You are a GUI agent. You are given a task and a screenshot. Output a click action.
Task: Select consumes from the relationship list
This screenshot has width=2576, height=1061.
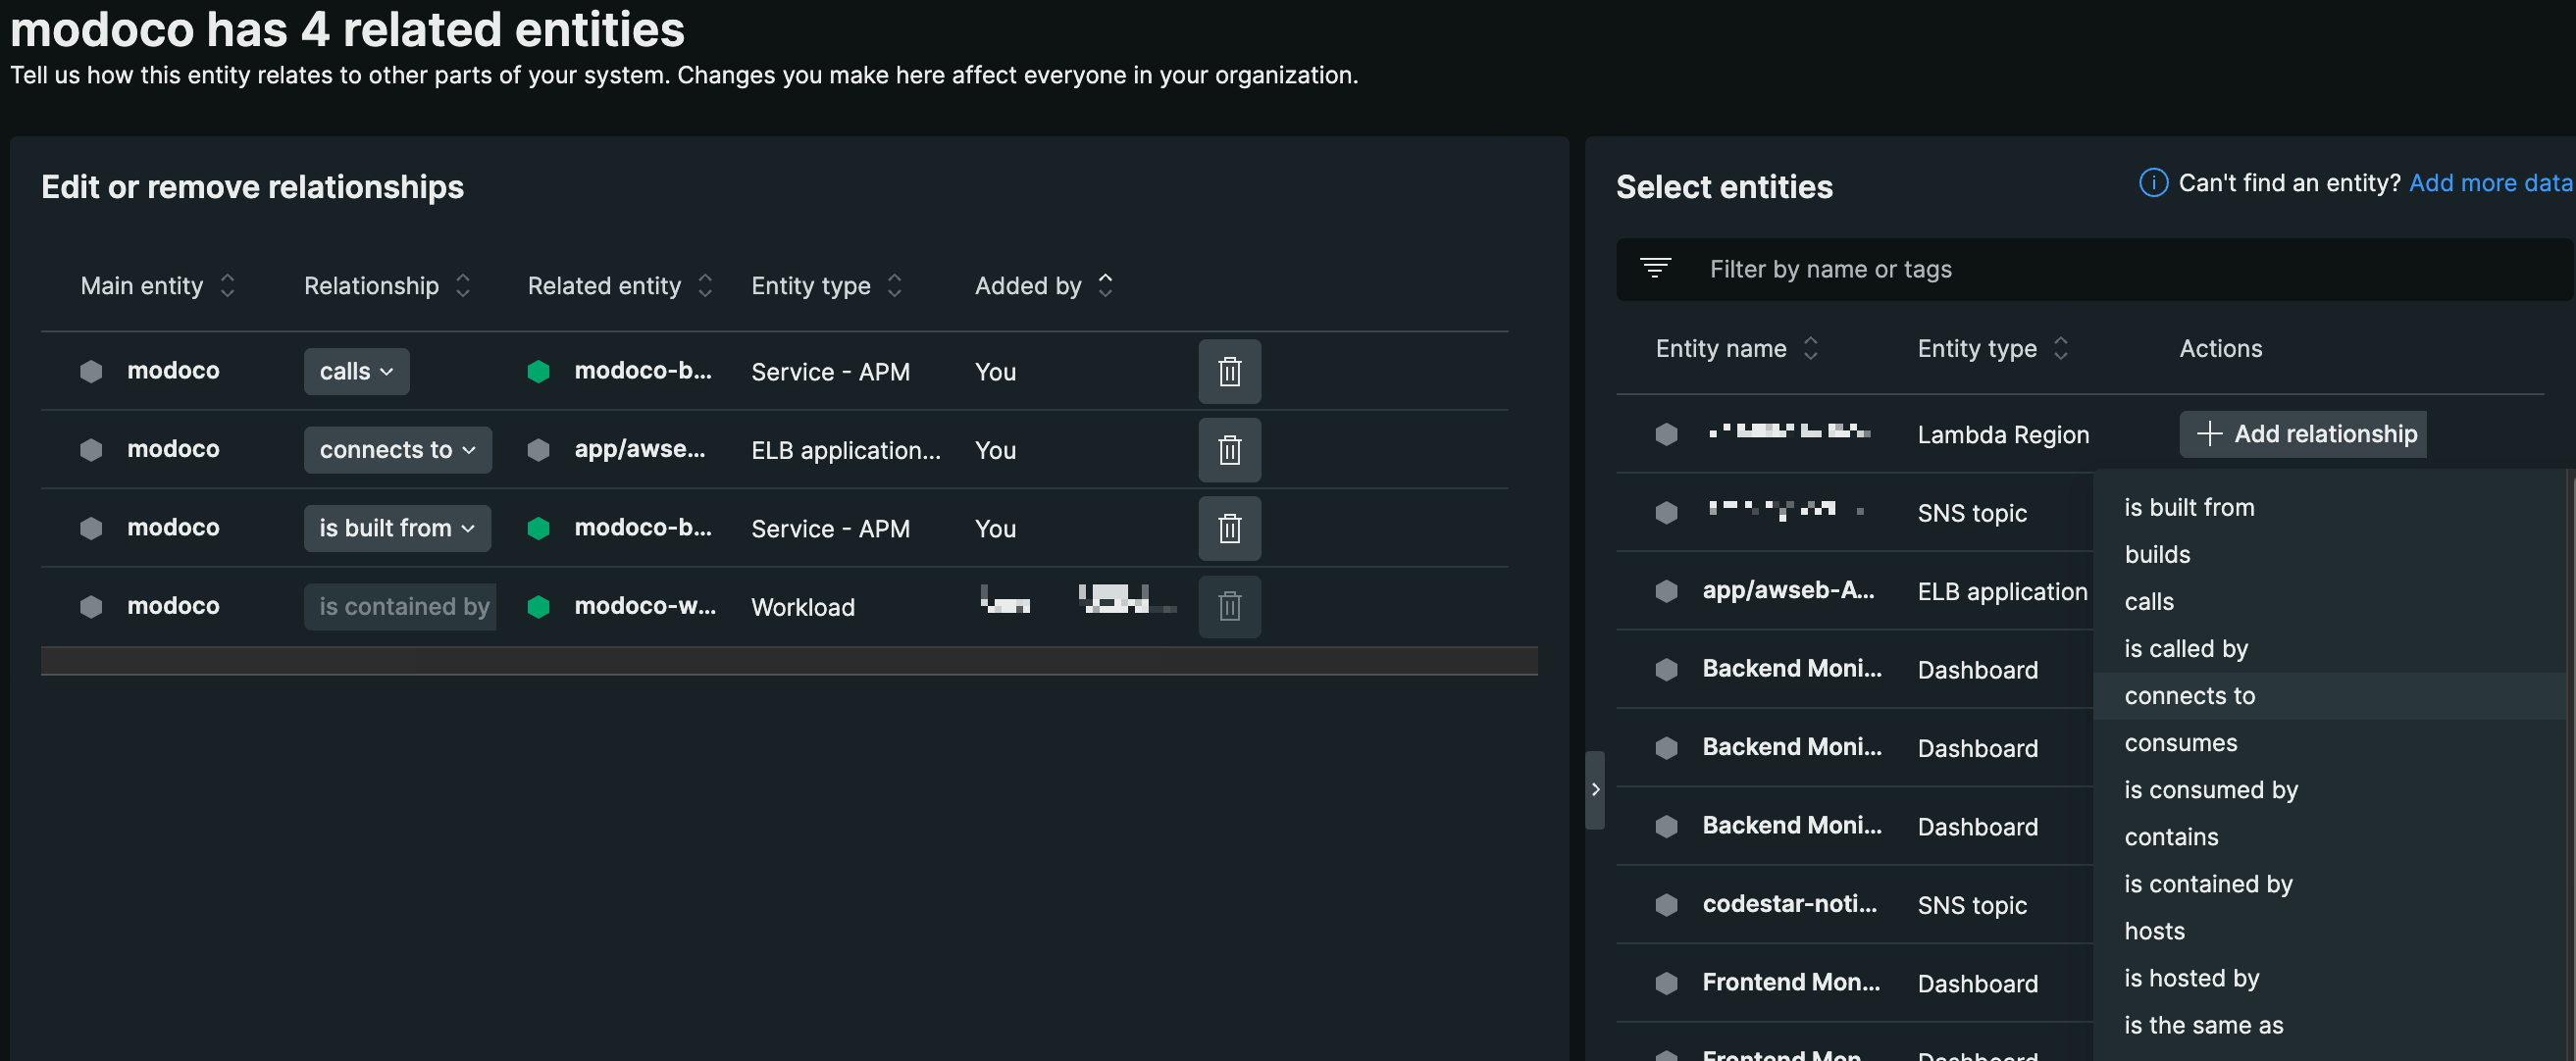[x=2180, y=743]
